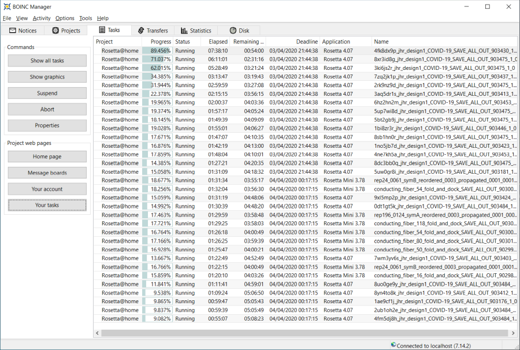The width and height of the screenshot is (520, 350).
Task: Sort by the Remaining column header
Action: click(x=248, y=42)
